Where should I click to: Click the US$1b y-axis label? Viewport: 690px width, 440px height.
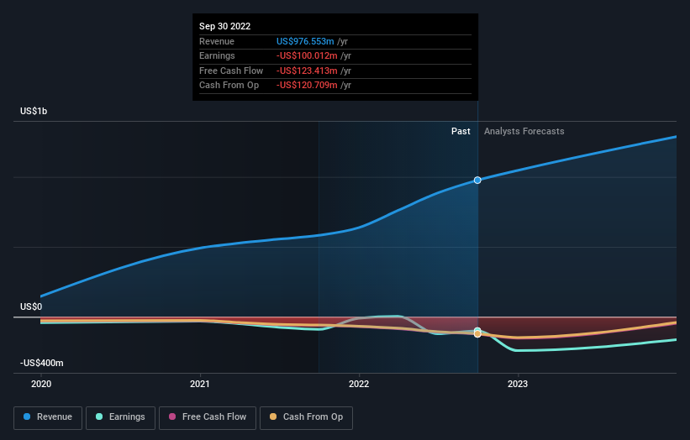point(34,111)
